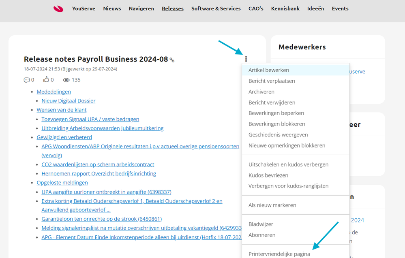
Task: Choose Kudos bevriezen menu entry
Action: [296, 175]
